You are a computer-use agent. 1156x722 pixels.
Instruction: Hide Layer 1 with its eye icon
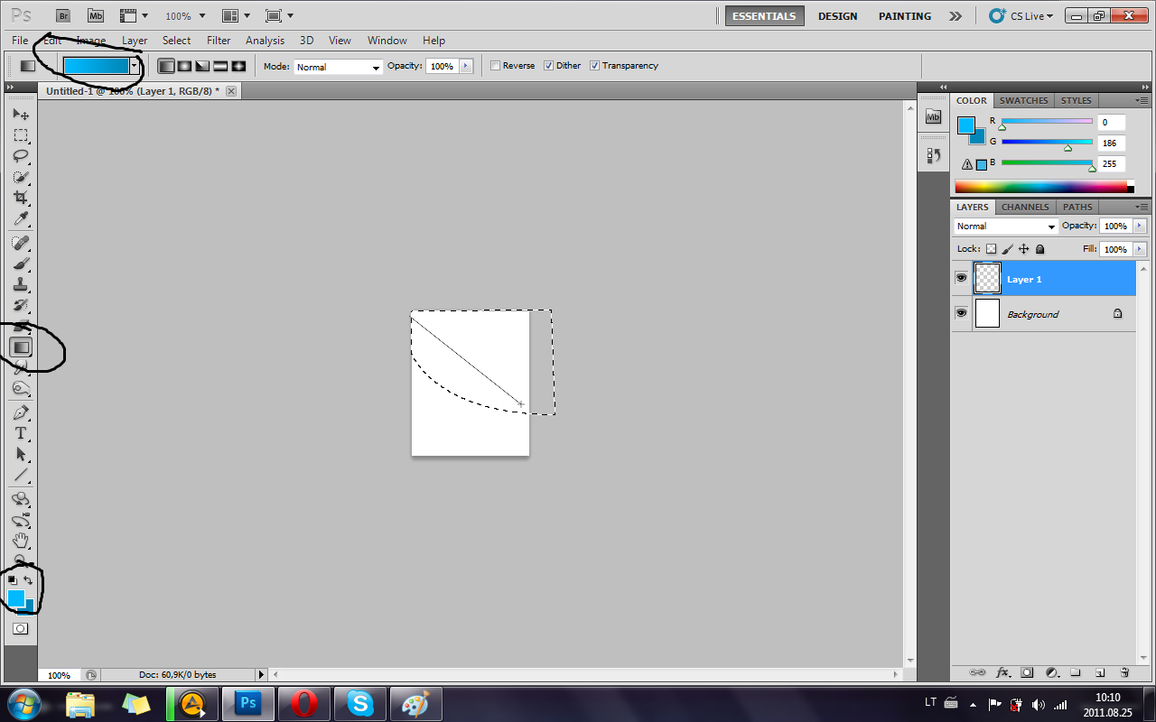[x=961, y=279]
